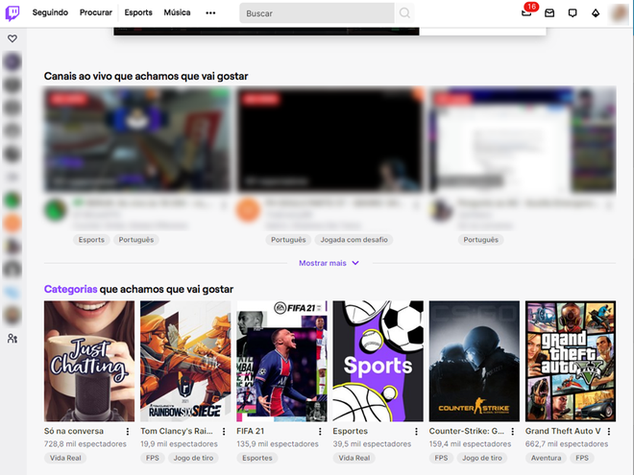The width and height of the screenshot is (634, 475).
Task: Click orange channel avatar under second stream
Action: tap(248, 209)
